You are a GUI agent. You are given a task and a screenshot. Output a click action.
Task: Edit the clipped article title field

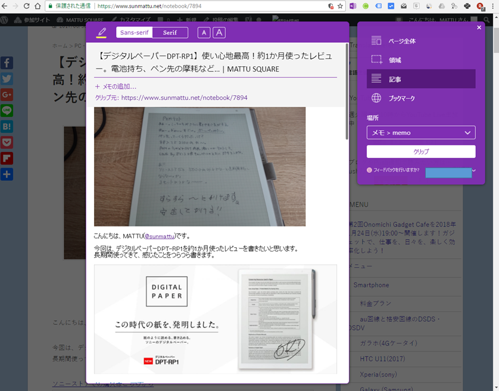(x=216, y=62)
